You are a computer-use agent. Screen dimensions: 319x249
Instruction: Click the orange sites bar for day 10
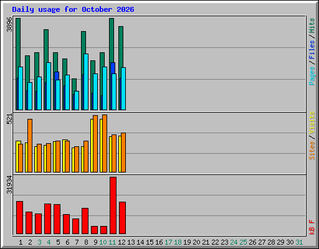pyautogui.click(x=105, y=143)
